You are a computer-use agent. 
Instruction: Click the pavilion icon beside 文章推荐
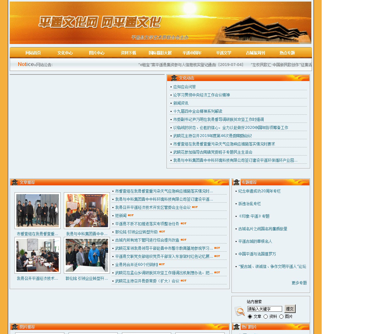[15, 182]
